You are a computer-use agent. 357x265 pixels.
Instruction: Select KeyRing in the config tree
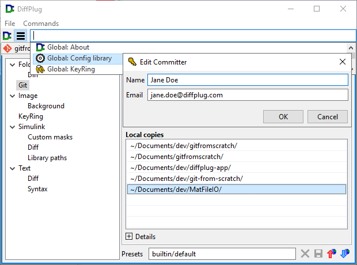point(31,116)
